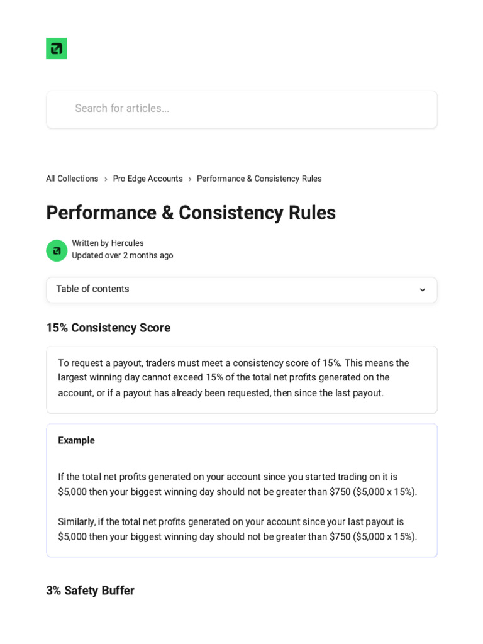This screenshot has width=483, height=644.
Task: Click the sentence starting 'To request a payout'
Action: tap(233, 363)
